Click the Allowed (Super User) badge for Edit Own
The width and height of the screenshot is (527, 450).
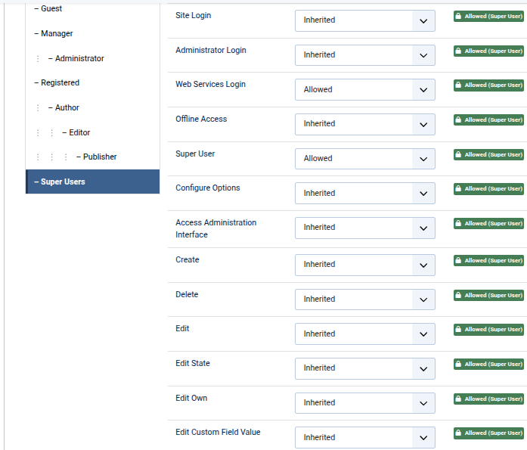pyautogui.click(x=488, y=399)
